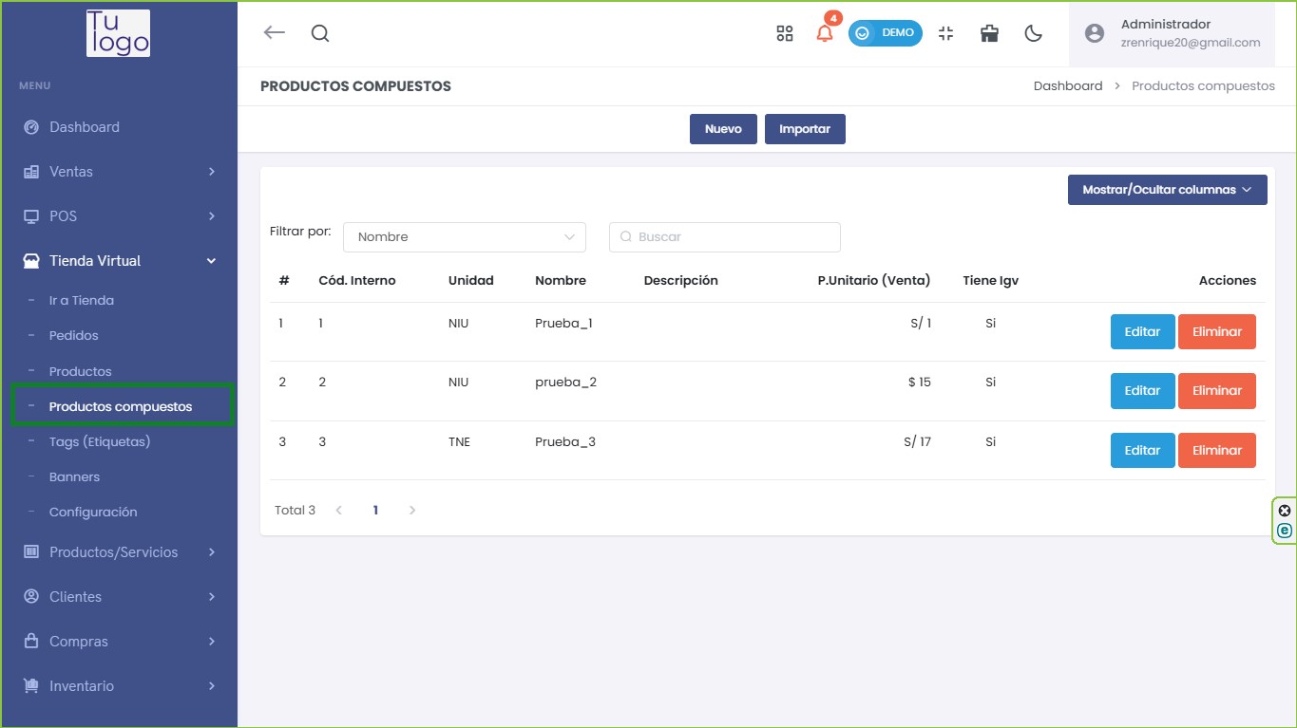Open the apps grid icon
The width and height of the screenshot is (1297, 728).
784,33
